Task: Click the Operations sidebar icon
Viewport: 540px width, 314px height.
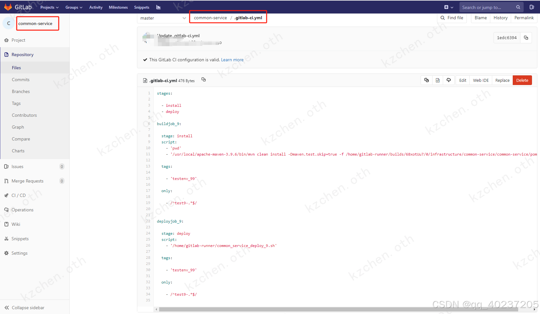Action: [x=6, y=210]
